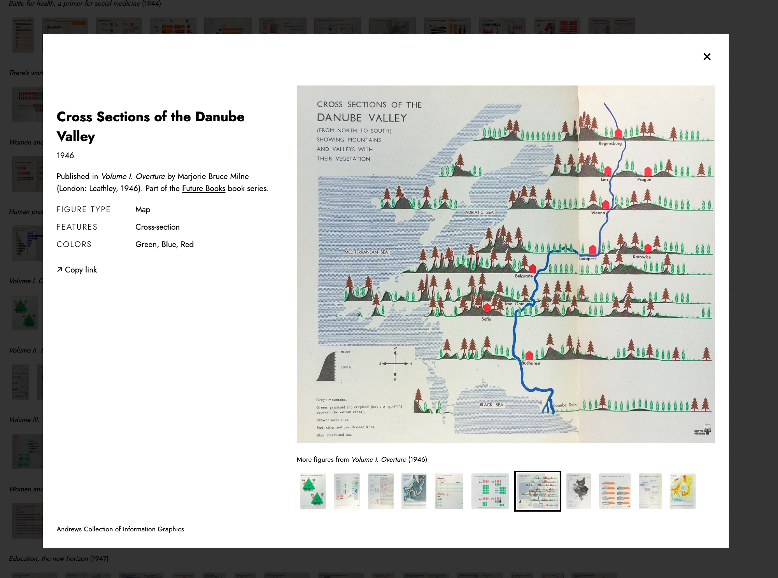Open the grey shaded map thumbnail
This screenshot has width=778, height=578.
578,491
